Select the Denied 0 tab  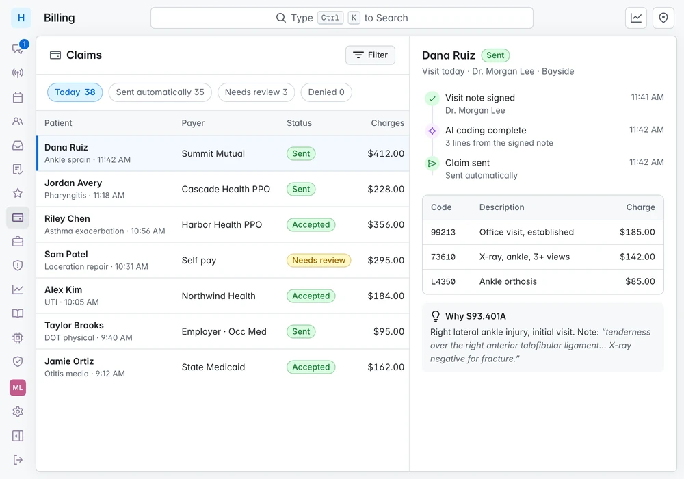[326, 92]
